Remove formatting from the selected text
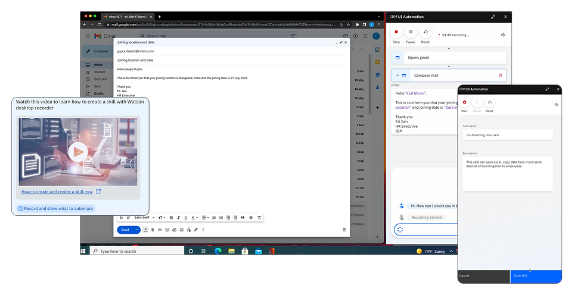Viewport: 584px width, 295px height. [259, 218]
